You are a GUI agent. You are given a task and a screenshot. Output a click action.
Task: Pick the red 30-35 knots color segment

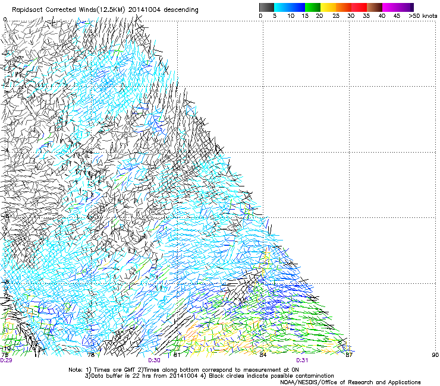[359, 7]
